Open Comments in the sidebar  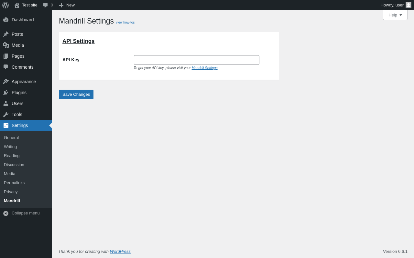click(x=26, y=67)
